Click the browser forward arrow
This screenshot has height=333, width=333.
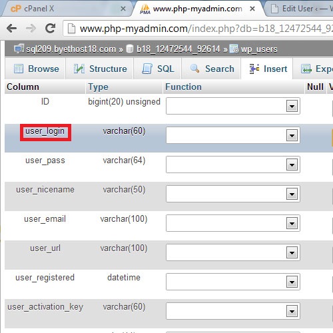(x=31, y=29)
